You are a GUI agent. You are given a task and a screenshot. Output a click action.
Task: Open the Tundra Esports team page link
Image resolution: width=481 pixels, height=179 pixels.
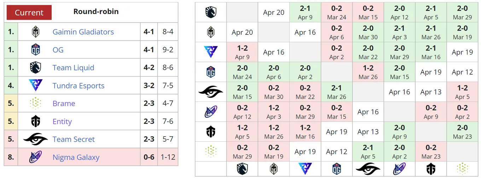pyautogui.click(x=79, y=86)
